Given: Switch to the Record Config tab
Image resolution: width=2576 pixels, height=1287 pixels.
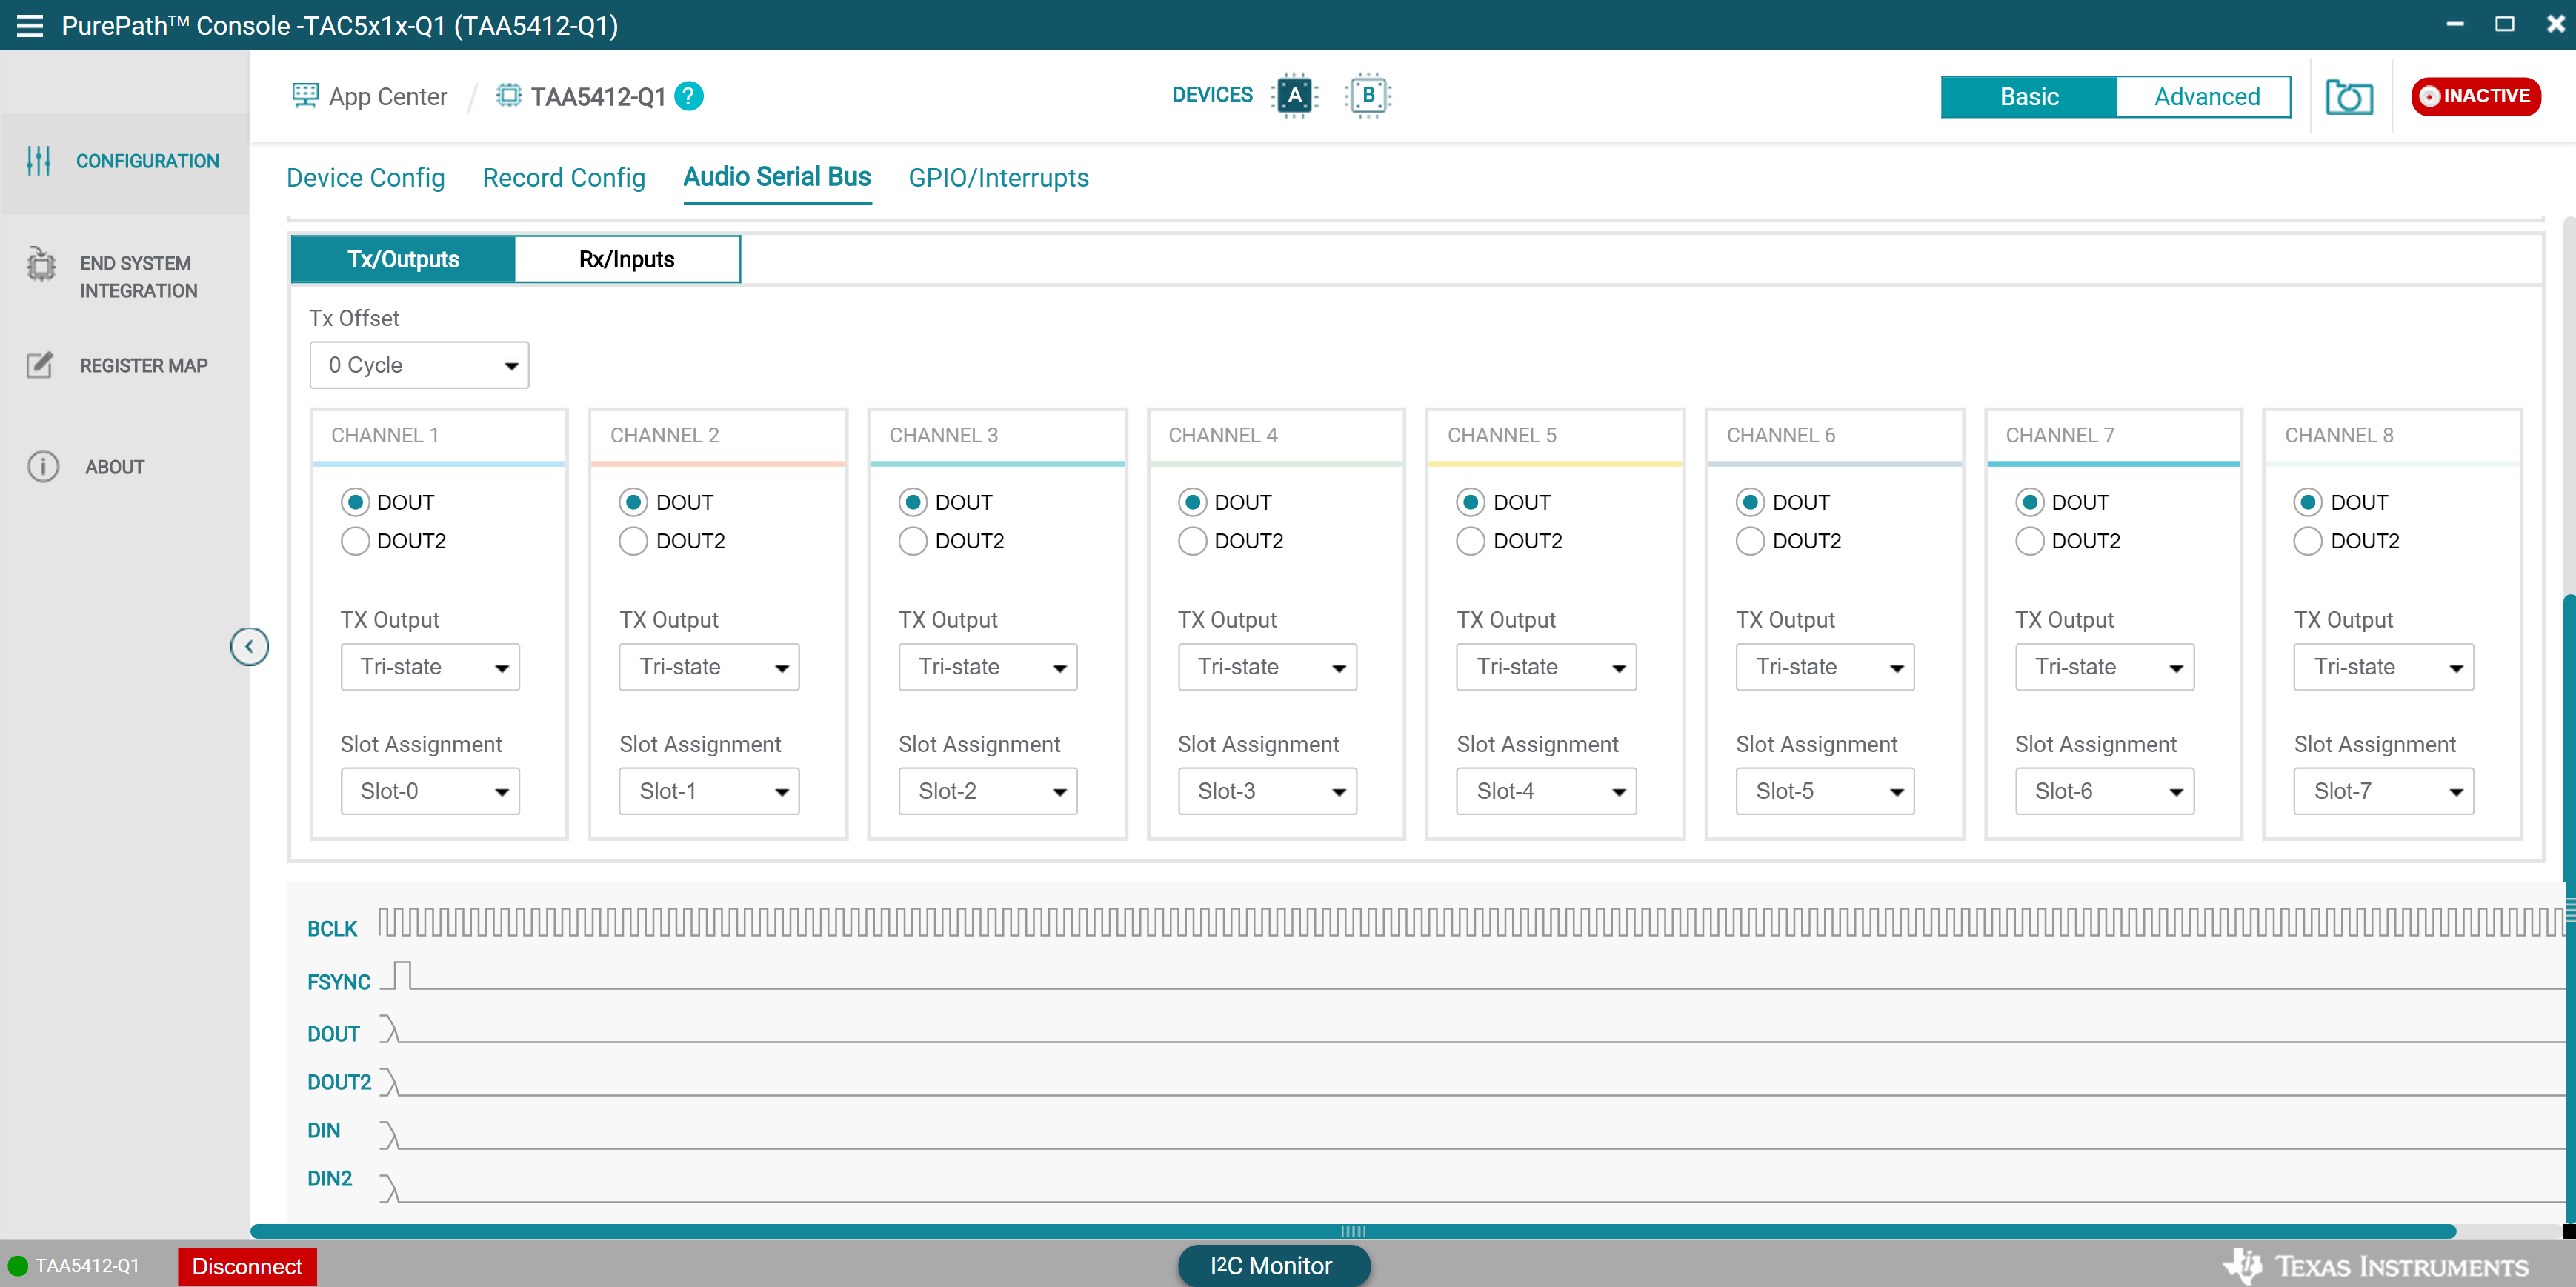Looking at the screenshot, I should pos(564,178).
